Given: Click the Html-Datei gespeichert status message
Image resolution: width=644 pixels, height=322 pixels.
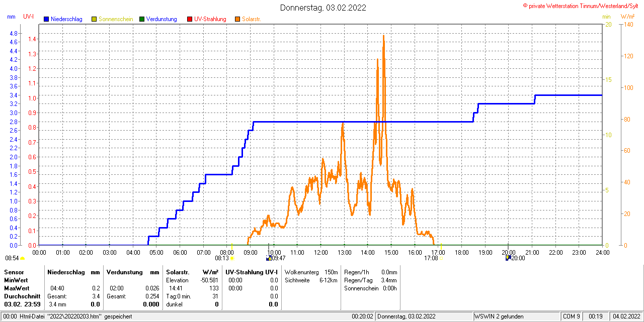Looking at the screenshot, I should 75,316.
